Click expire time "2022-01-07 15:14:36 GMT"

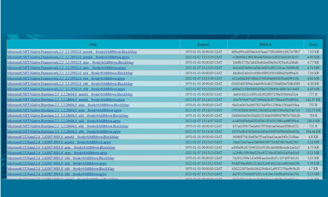point(204,132)
